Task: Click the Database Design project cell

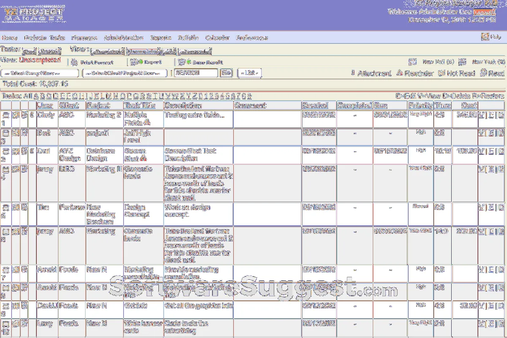Action: [x=104, y=155]
